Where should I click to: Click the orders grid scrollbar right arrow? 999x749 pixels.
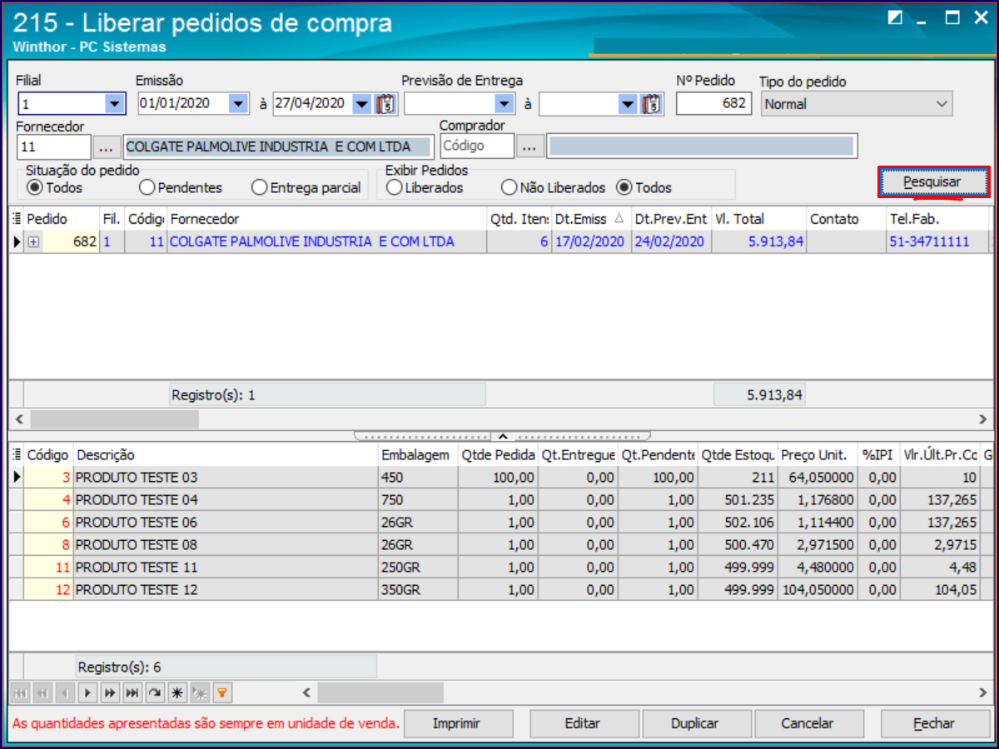pyautogui.click(x=982, y=419)
